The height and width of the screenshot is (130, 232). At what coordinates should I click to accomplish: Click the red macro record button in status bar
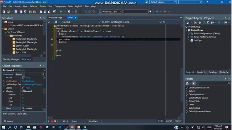point(52,121)
